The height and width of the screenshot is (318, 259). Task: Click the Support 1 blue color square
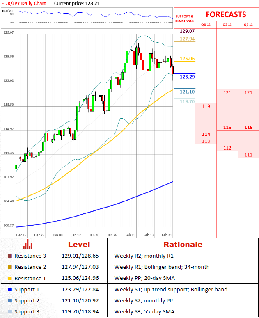10,289
